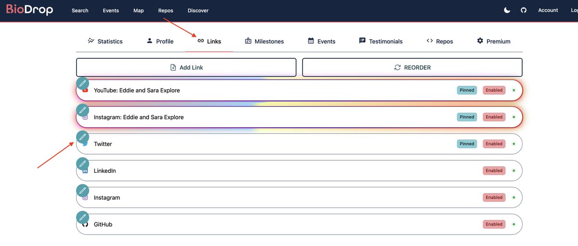Viewport: 578px width, 246px height.
Task: Click Pinned badge on Twitter row
Action: (467, 143)
